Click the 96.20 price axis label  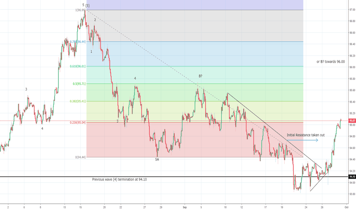tap(352, 56)
